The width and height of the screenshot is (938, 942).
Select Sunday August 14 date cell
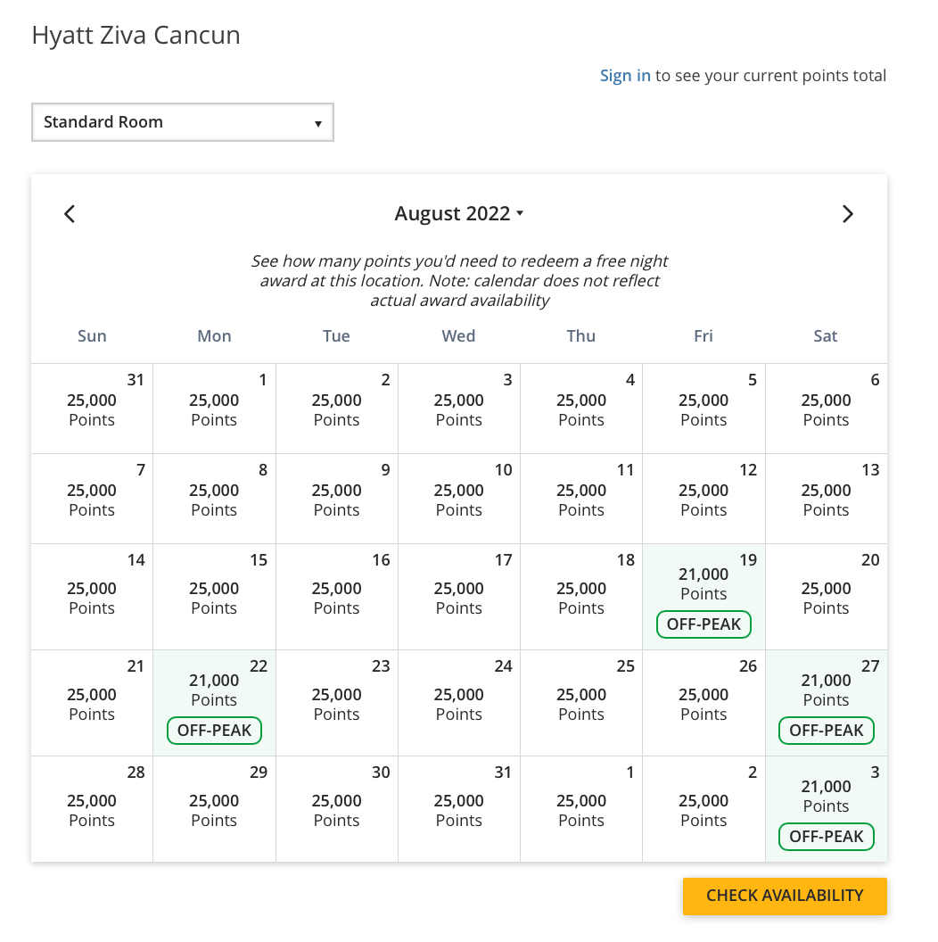[92, 597]
